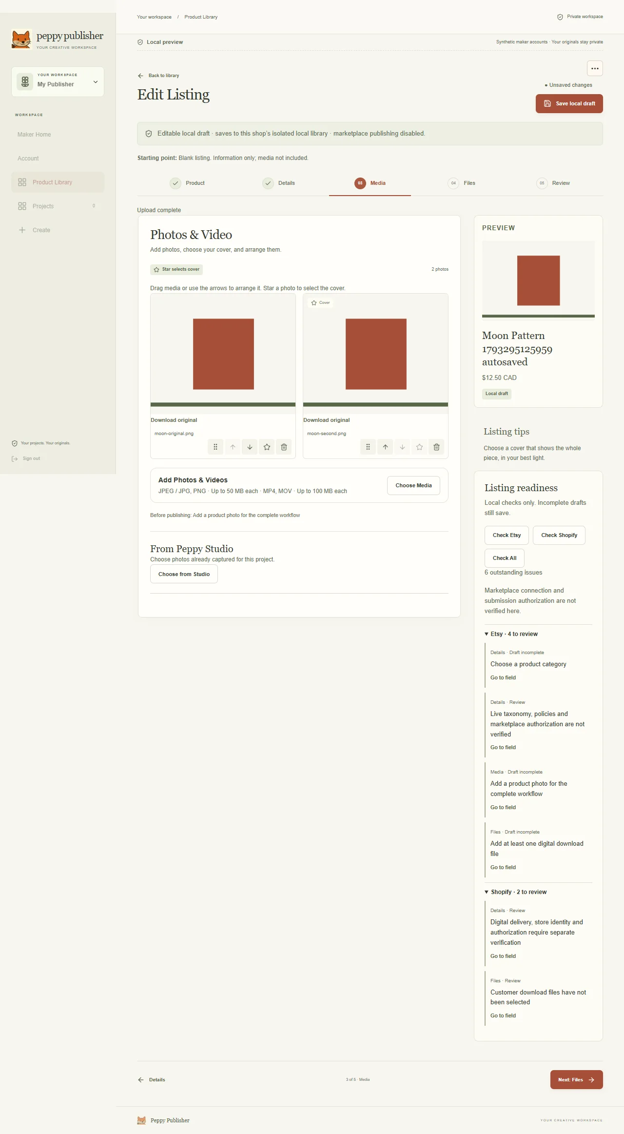Click the Check All button
The width and height of the screenshot is (624, 1134).
505,558
